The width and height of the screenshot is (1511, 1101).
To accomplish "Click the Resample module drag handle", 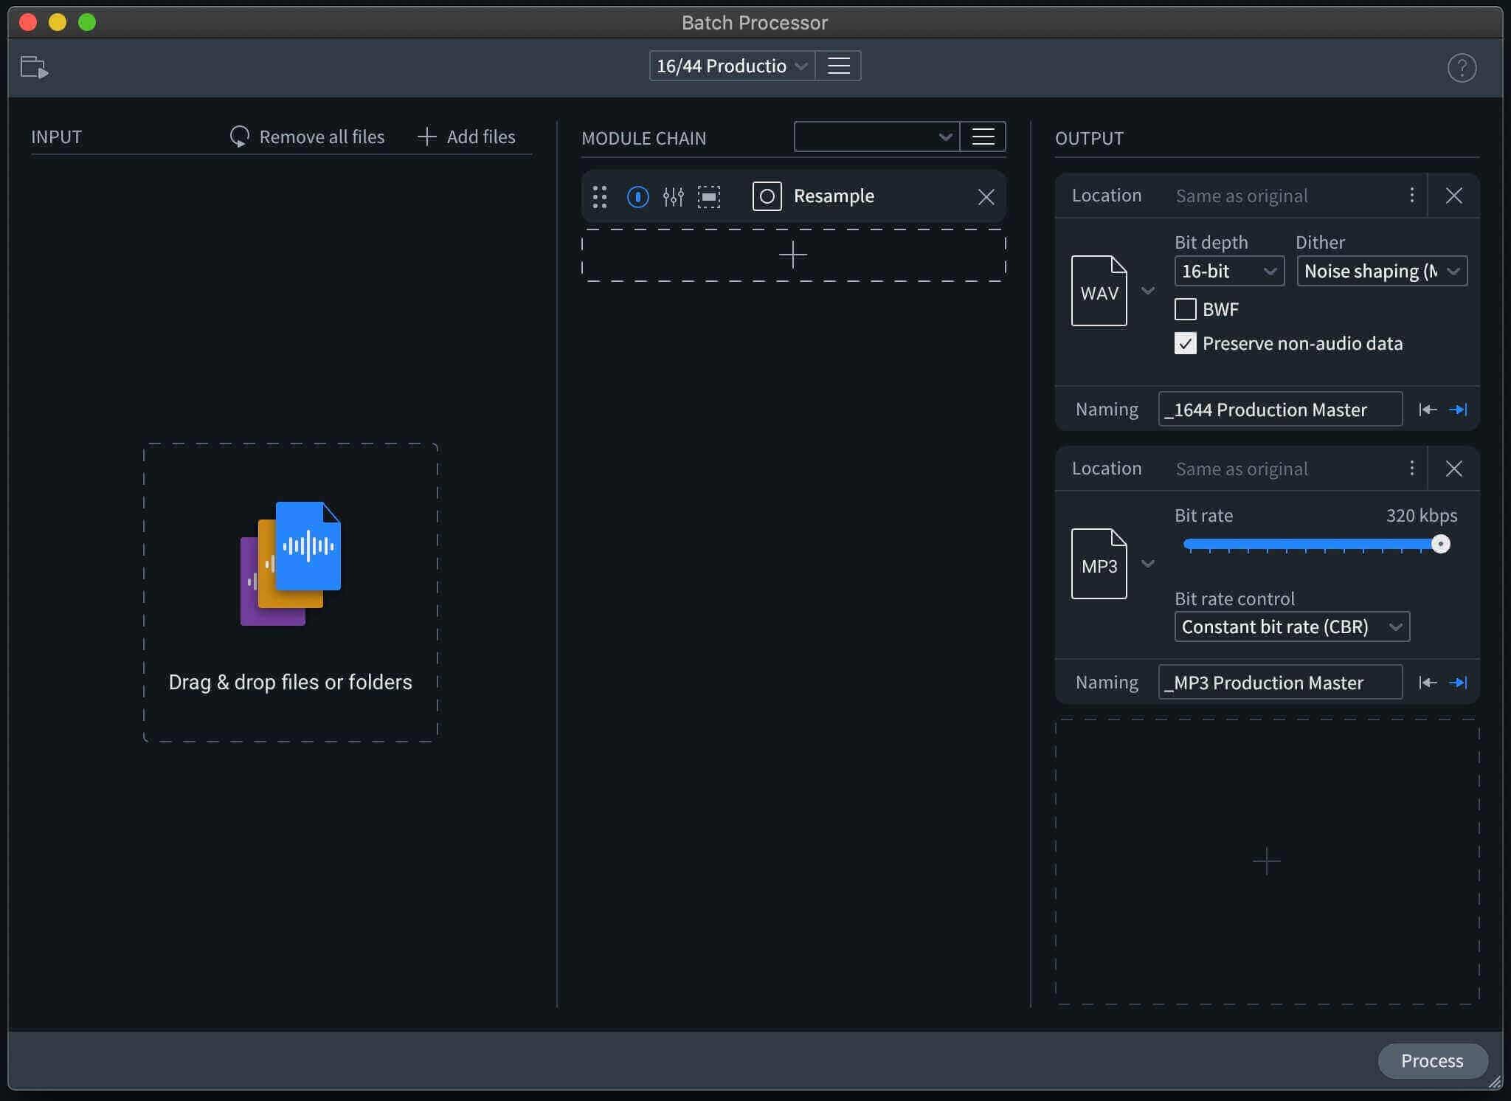I will click(x=600, y=196).
